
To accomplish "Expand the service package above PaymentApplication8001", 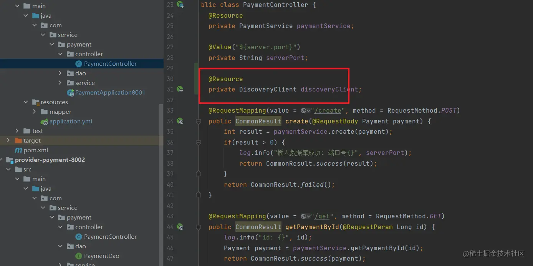I will click(x=60, y=83).
